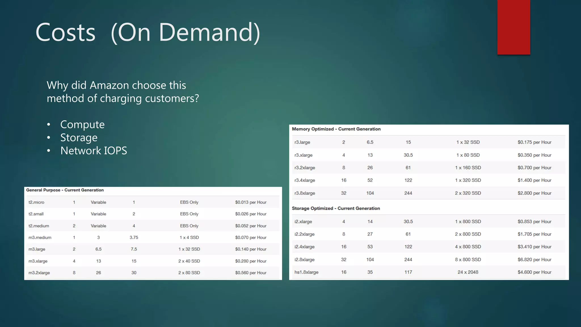The width and height of the screenshot is (581, 327).
Task: Click the "2 x 80 SSD" storage cell
Action: coord(189,272)
